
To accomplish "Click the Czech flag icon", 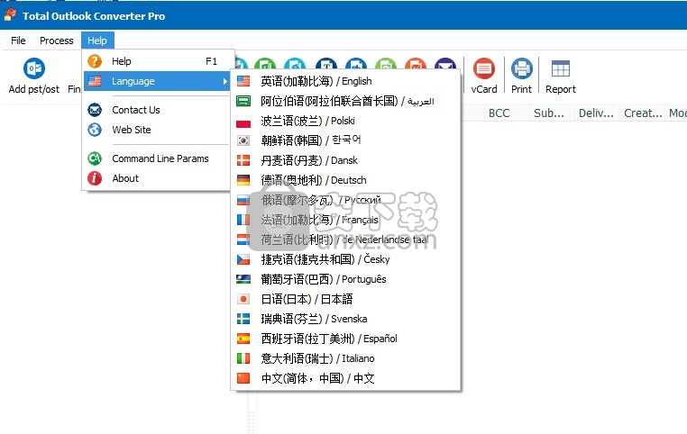I will [243, 259].
